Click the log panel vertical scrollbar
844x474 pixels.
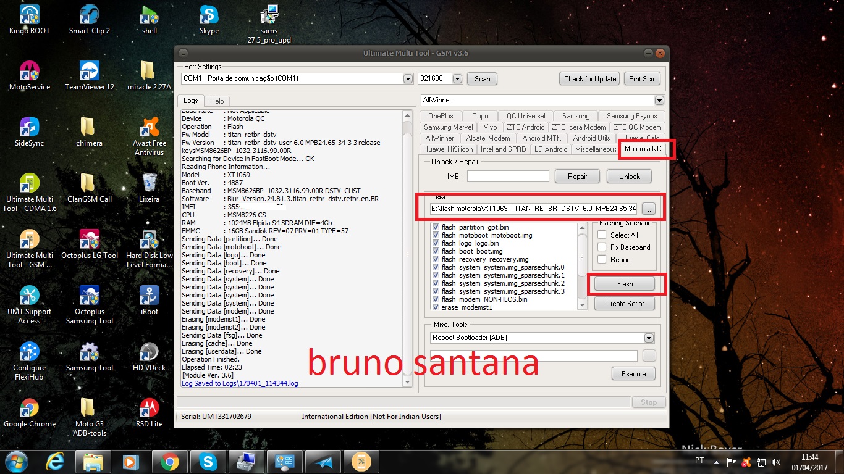click(407, 249)
